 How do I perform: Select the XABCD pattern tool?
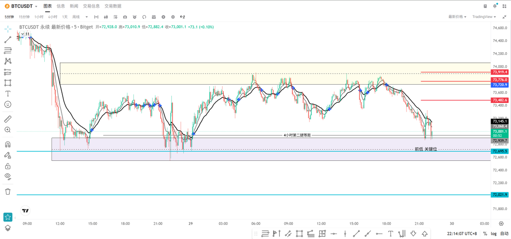tap(8, 61)
